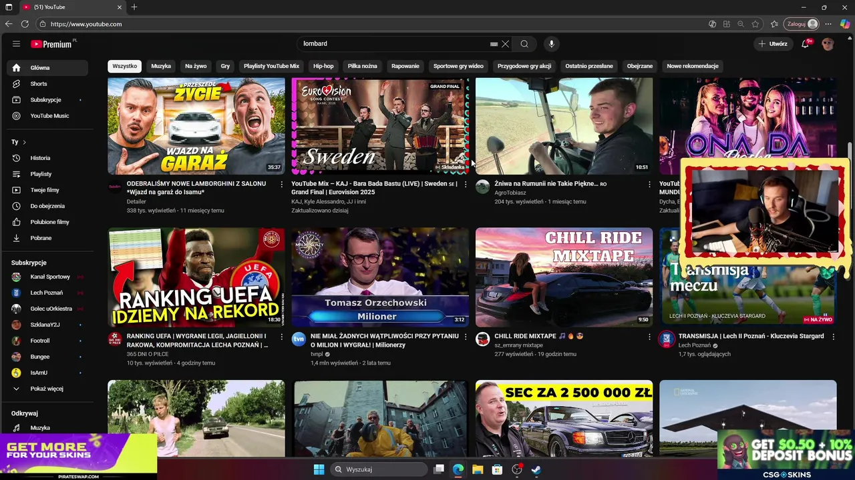Image resolution: width=855 pixels, height=480 pixels.
Task: Open the AgroTobiasz channel link
Action: (510, 193)
